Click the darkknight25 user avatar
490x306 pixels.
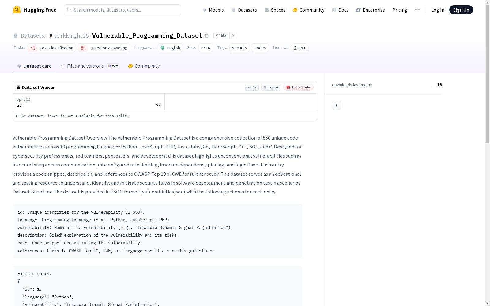[x=51, y=35]
